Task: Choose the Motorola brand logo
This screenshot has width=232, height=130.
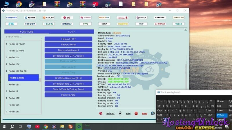Action: (30, 18)
